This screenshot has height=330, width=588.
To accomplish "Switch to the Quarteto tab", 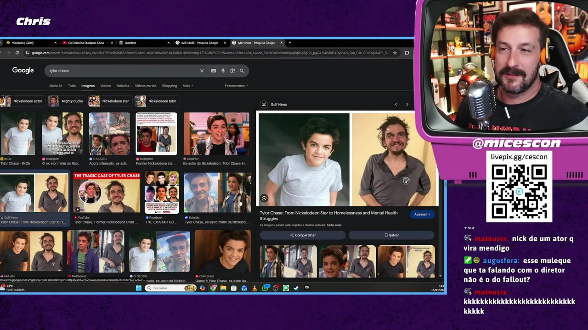I will point(144,43).
